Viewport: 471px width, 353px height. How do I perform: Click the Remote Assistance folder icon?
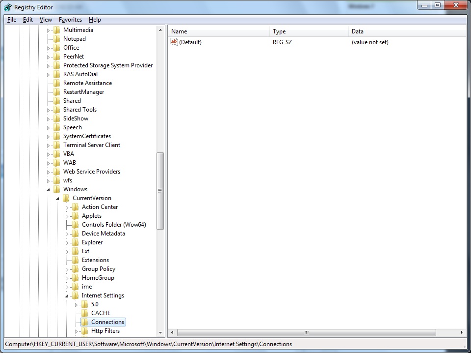point(57,83)
